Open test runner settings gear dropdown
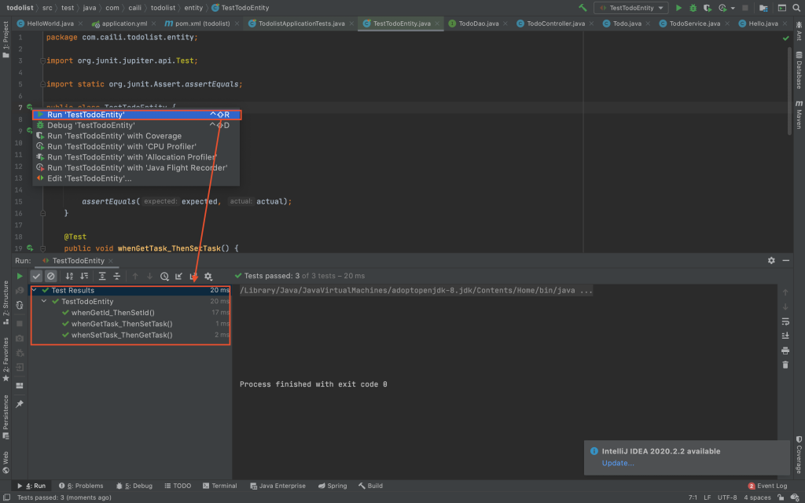This screenshot has height=503, width=805. 208,276
